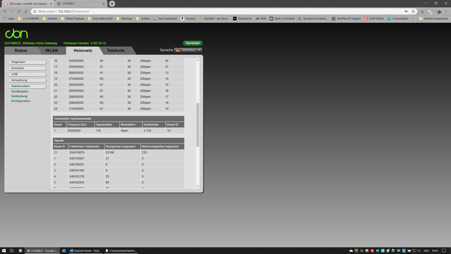Open the Bank of Scotland bookmark

[x=282, y=19]
